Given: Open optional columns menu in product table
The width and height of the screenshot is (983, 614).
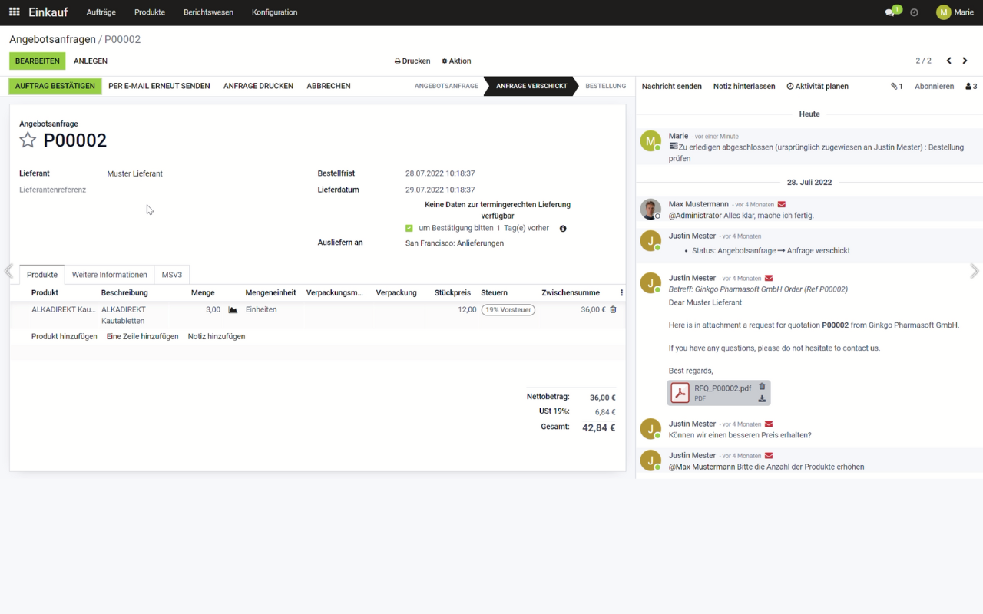Looking at the screenshot, I should click(621, 292).
